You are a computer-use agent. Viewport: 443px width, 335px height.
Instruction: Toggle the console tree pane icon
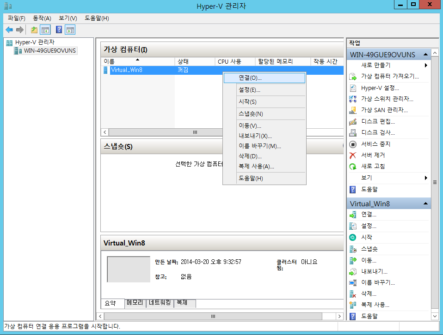[x=45, y=30]
